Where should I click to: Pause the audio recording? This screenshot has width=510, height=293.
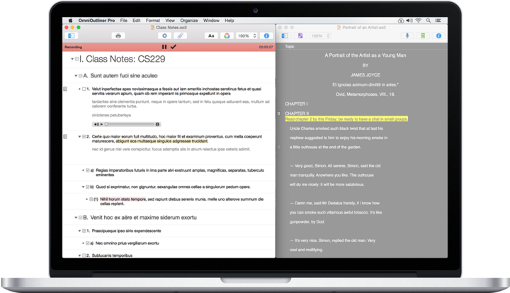[164, 47]
